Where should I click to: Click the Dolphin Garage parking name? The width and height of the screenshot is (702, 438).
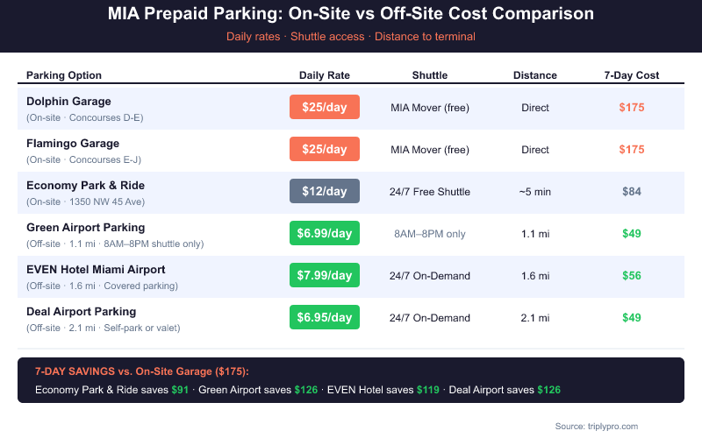click(68, 102)
